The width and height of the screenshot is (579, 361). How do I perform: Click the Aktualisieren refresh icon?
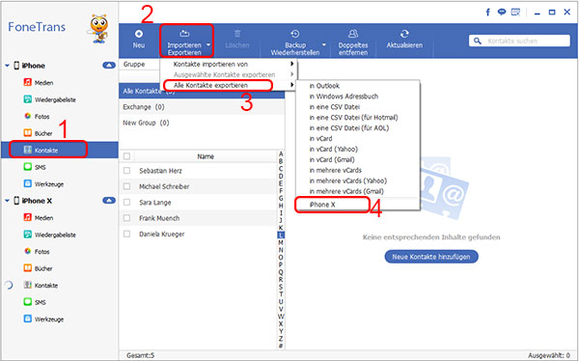404,34
